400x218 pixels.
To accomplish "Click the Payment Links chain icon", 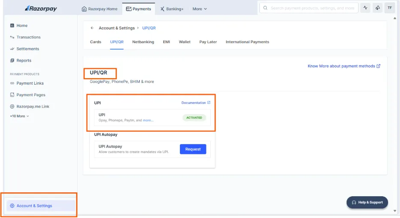I will 12,83.
